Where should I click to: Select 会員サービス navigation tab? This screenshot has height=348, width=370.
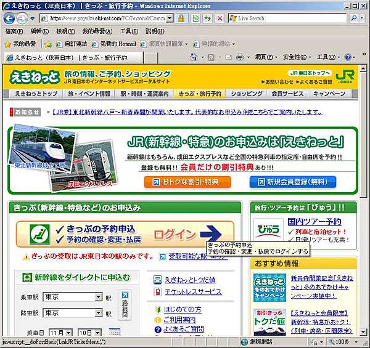(287, 94)
